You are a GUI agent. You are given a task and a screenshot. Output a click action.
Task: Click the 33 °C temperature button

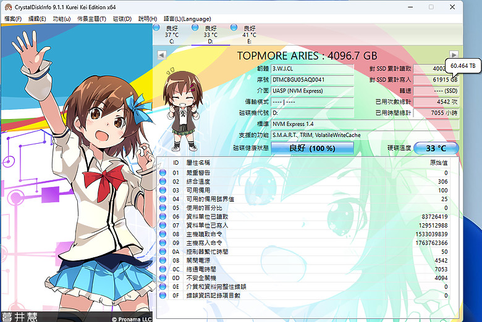click(x=436, y=148)
